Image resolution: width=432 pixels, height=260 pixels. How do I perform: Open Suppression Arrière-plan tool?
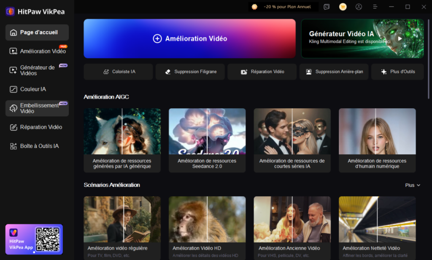click(334, 72)
